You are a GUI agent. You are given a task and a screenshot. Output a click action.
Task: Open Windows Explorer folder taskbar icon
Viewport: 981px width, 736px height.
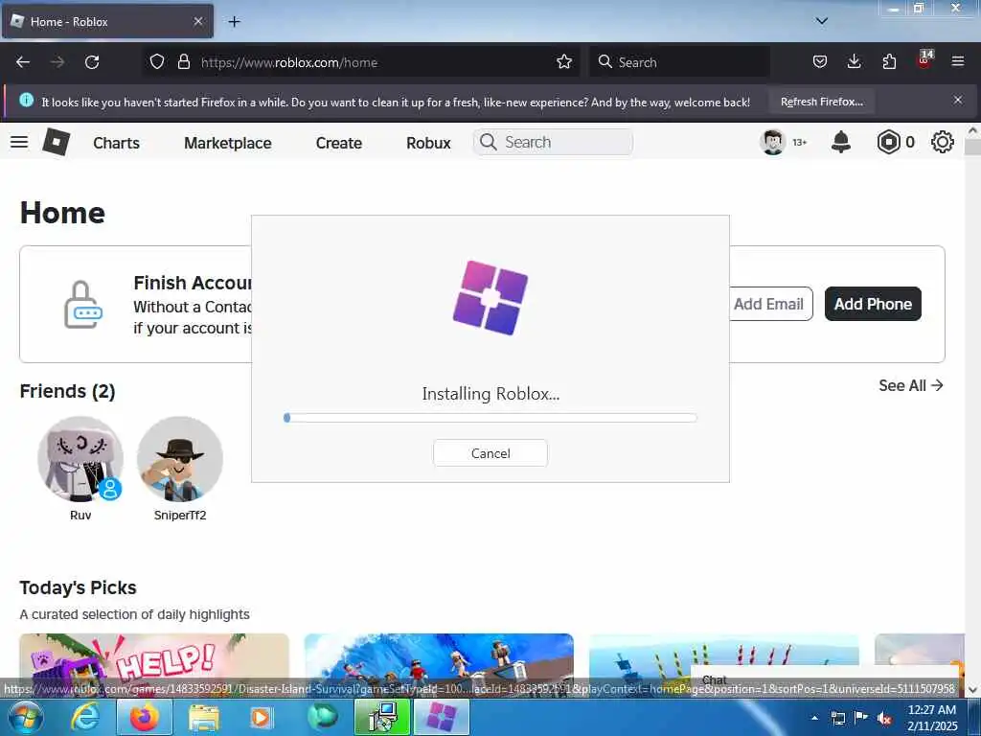pyautogui.click(x=204, y=718)
